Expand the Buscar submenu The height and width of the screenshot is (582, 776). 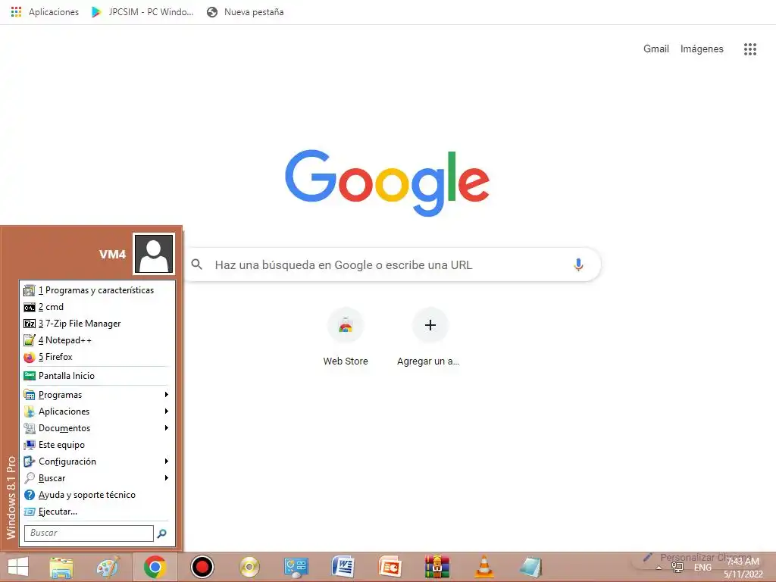click(x=97, y=478)
